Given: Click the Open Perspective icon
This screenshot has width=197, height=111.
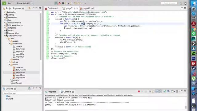Looking at the screenshot, I should 181,3.
